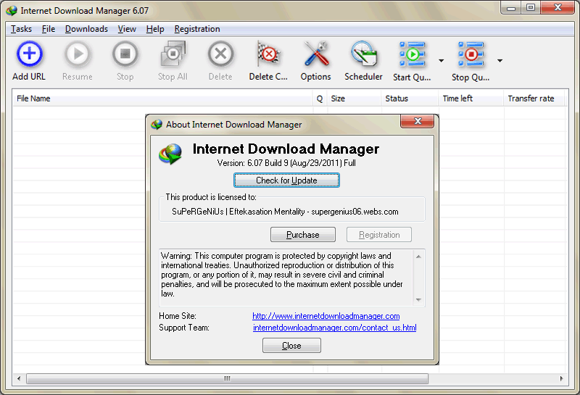
Task: Open the Scheduler clock icon
Action: click(364, 54)
